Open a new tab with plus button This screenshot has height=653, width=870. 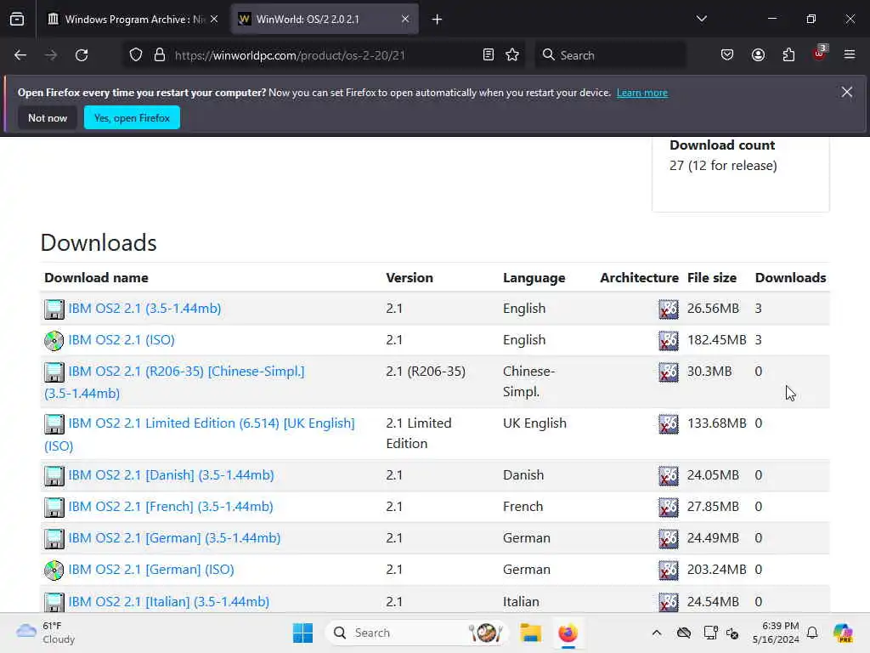(437, 20)
